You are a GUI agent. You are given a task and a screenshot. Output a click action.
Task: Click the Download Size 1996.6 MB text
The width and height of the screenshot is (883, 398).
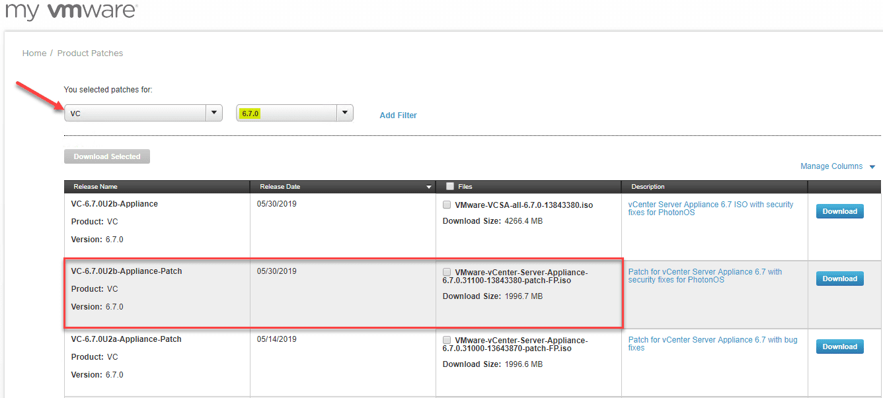click(492, 364)
